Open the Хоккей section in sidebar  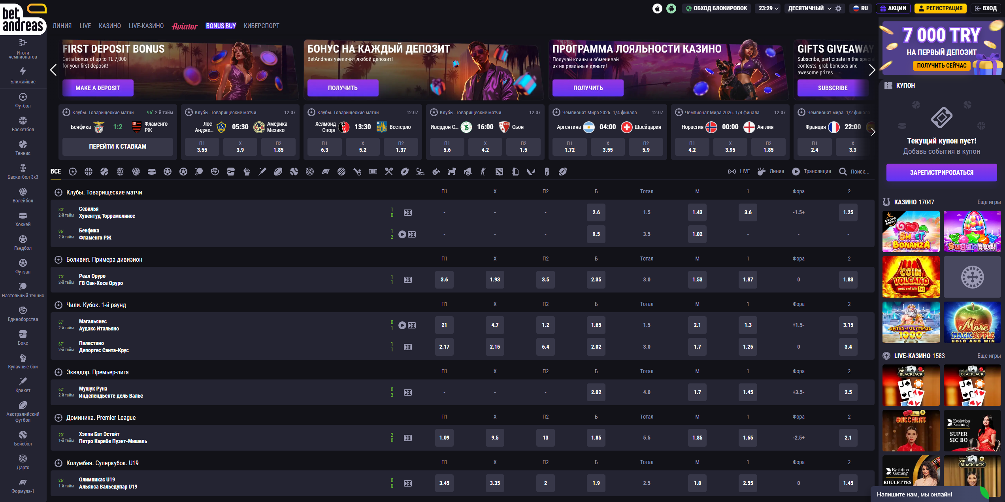coord(23,219)
